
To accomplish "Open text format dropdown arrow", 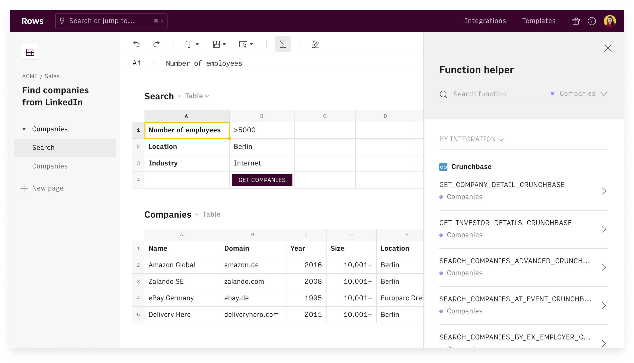I will 197,44.
